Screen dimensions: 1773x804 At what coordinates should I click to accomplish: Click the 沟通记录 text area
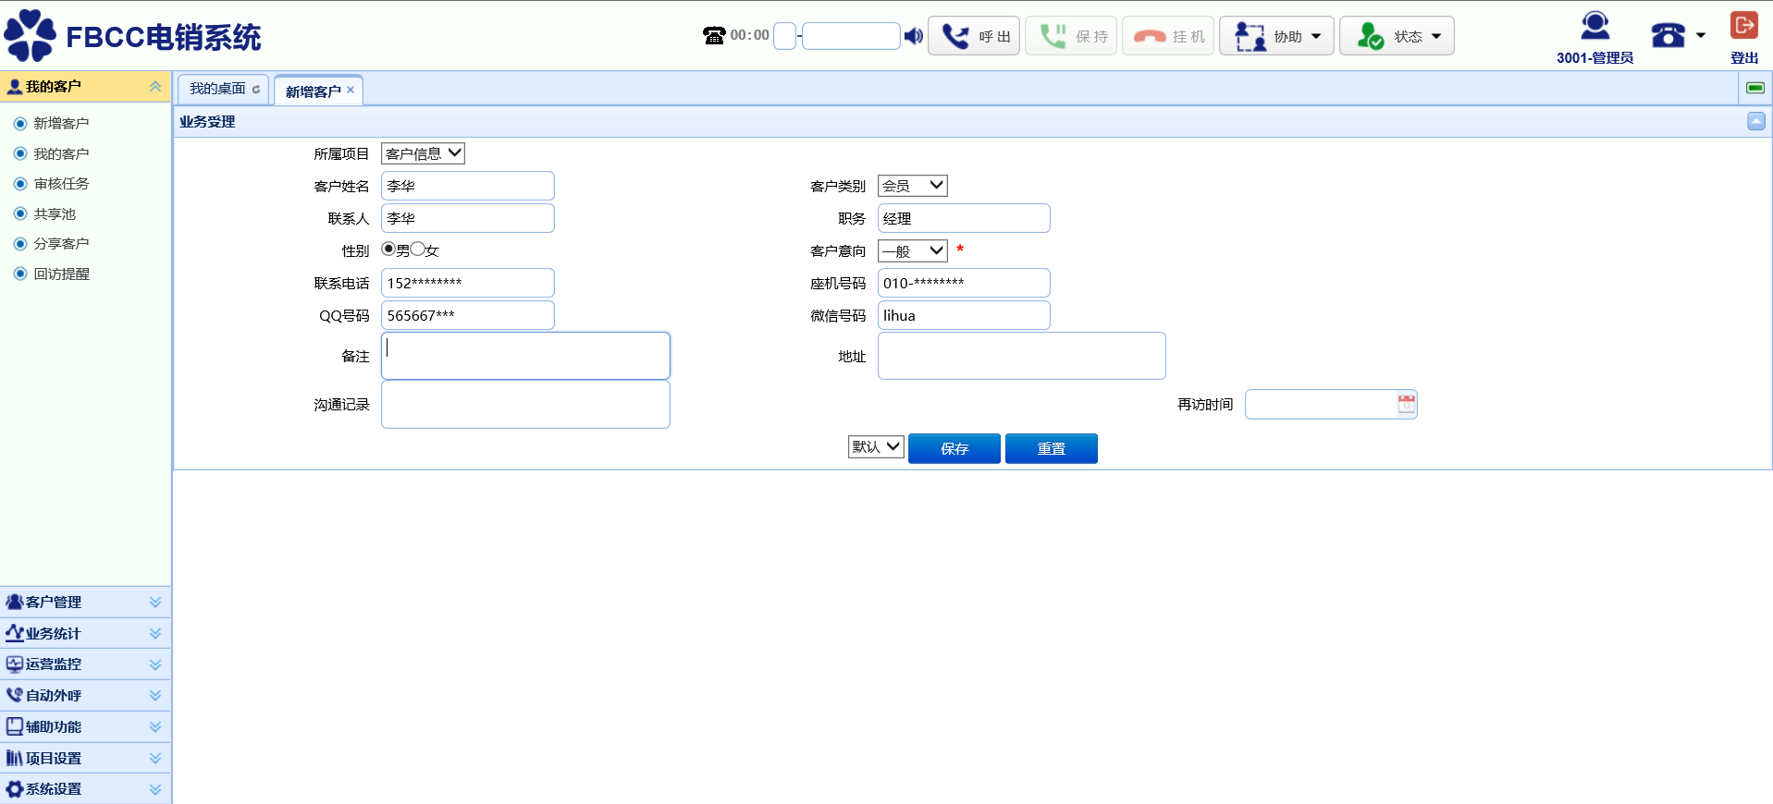(x=525, y=405)
